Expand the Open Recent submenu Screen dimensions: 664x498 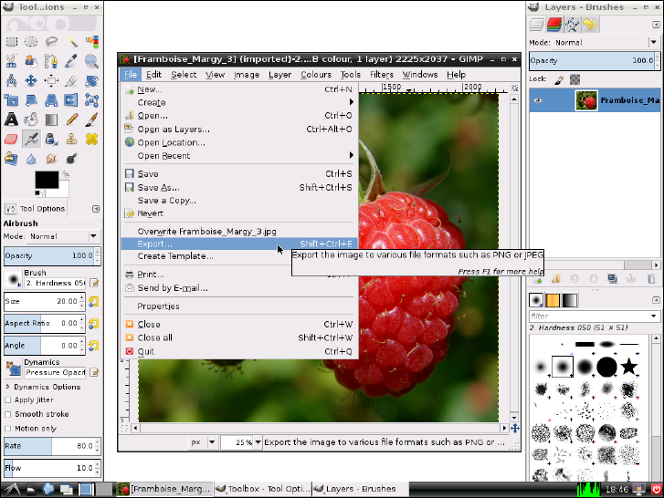tap(239, 156)
